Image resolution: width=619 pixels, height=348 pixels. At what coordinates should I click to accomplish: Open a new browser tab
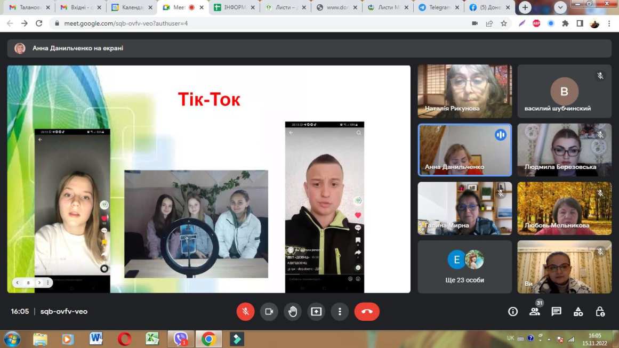[x=525, y=7]
